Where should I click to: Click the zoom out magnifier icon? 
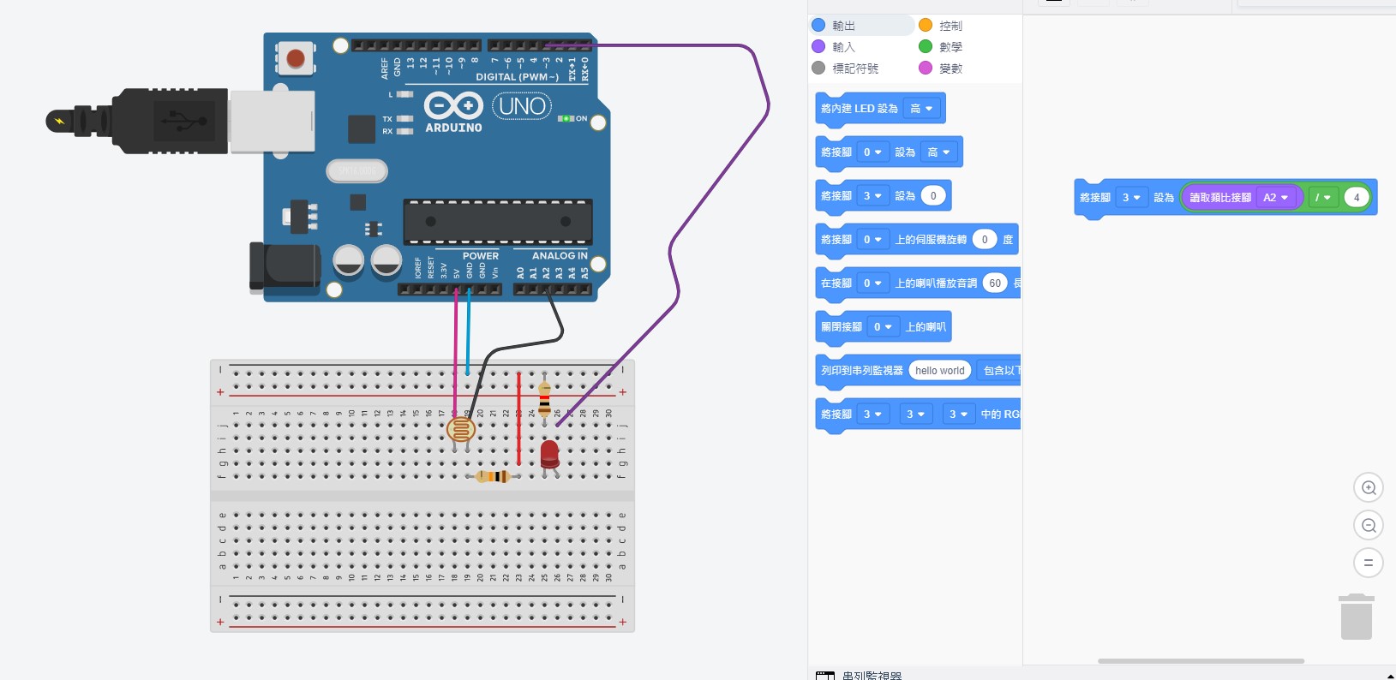[x=1369, y=526]
